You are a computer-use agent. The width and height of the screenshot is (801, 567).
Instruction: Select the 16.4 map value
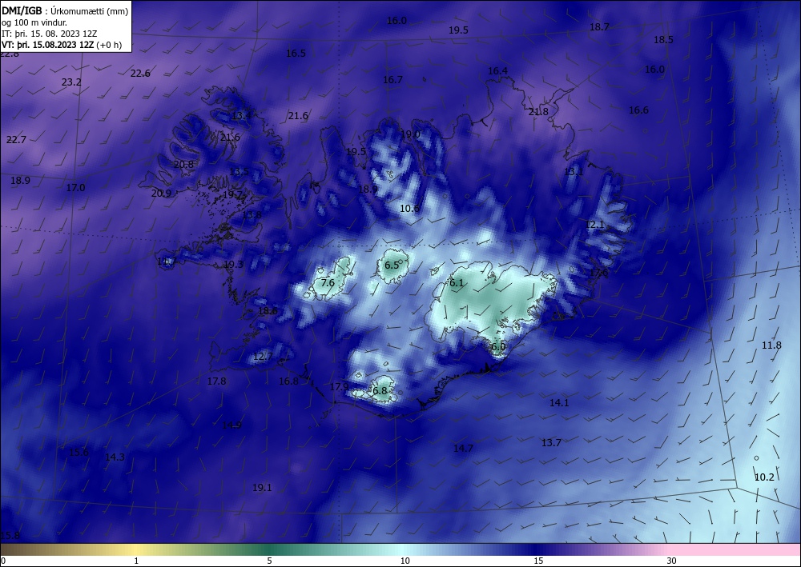(x=497, y=71)
